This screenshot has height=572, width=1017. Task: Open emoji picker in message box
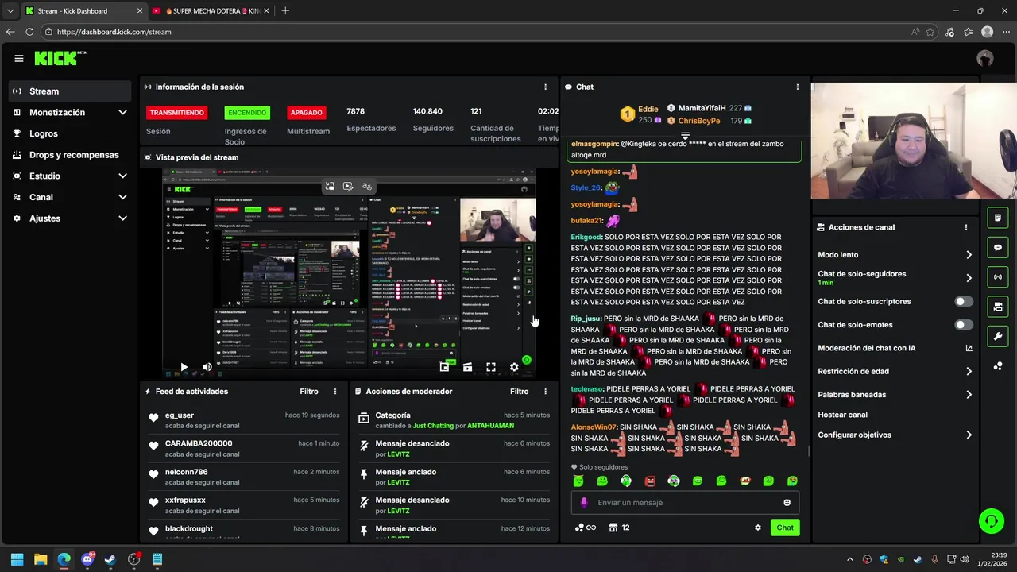[787, 503]
